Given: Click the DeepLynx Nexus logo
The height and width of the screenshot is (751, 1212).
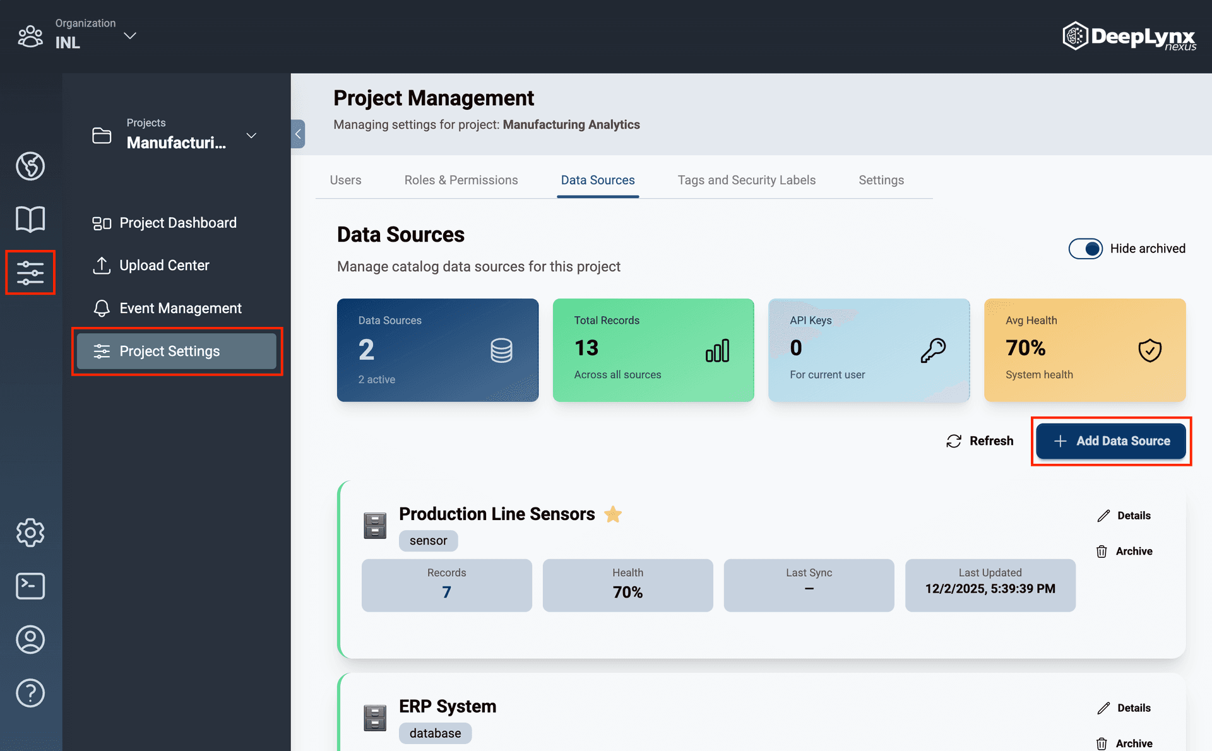Looking at the screenshot, I should pyautogui.click(x=1129, y=36).
